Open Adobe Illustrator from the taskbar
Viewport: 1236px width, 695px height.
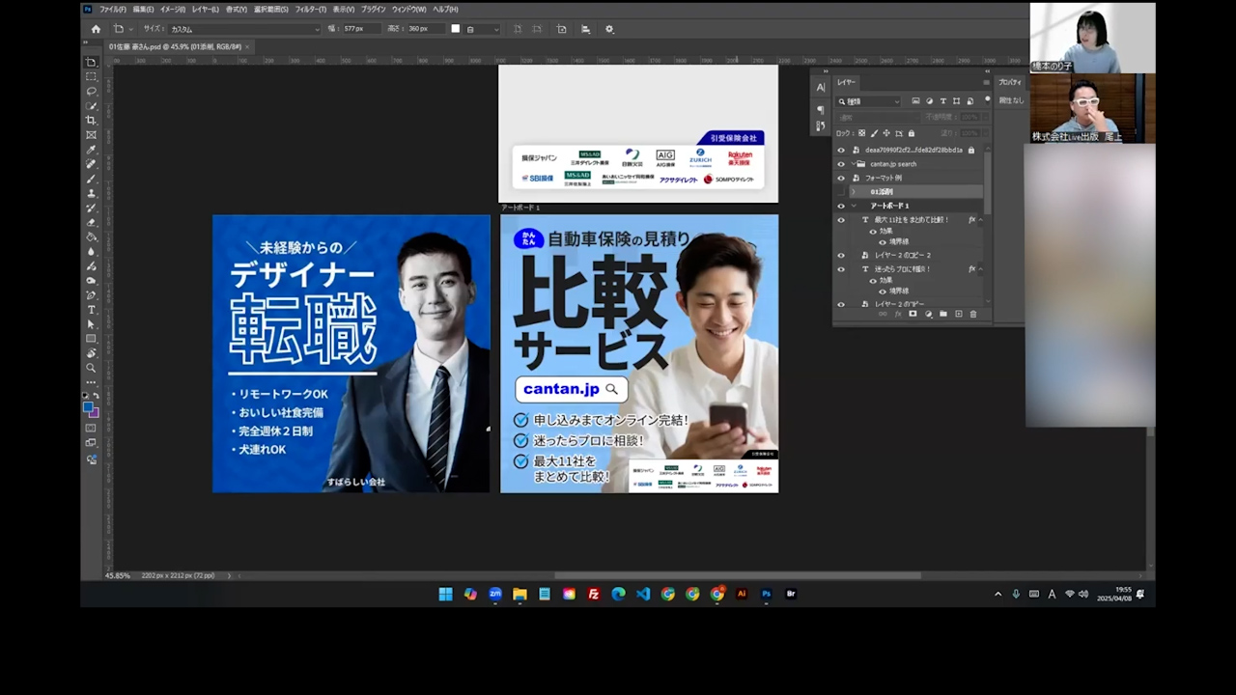point(742,594)
